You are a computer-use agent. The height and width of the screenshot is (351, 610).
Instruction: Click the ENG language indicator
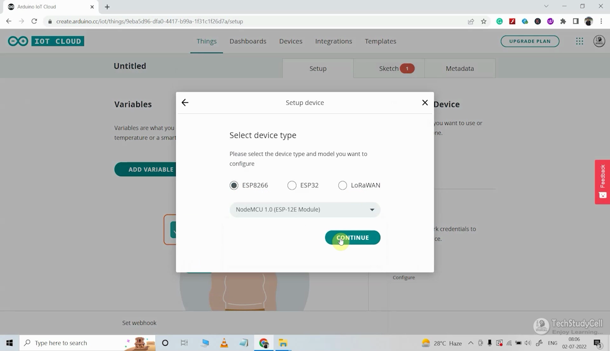pos(552,343)
